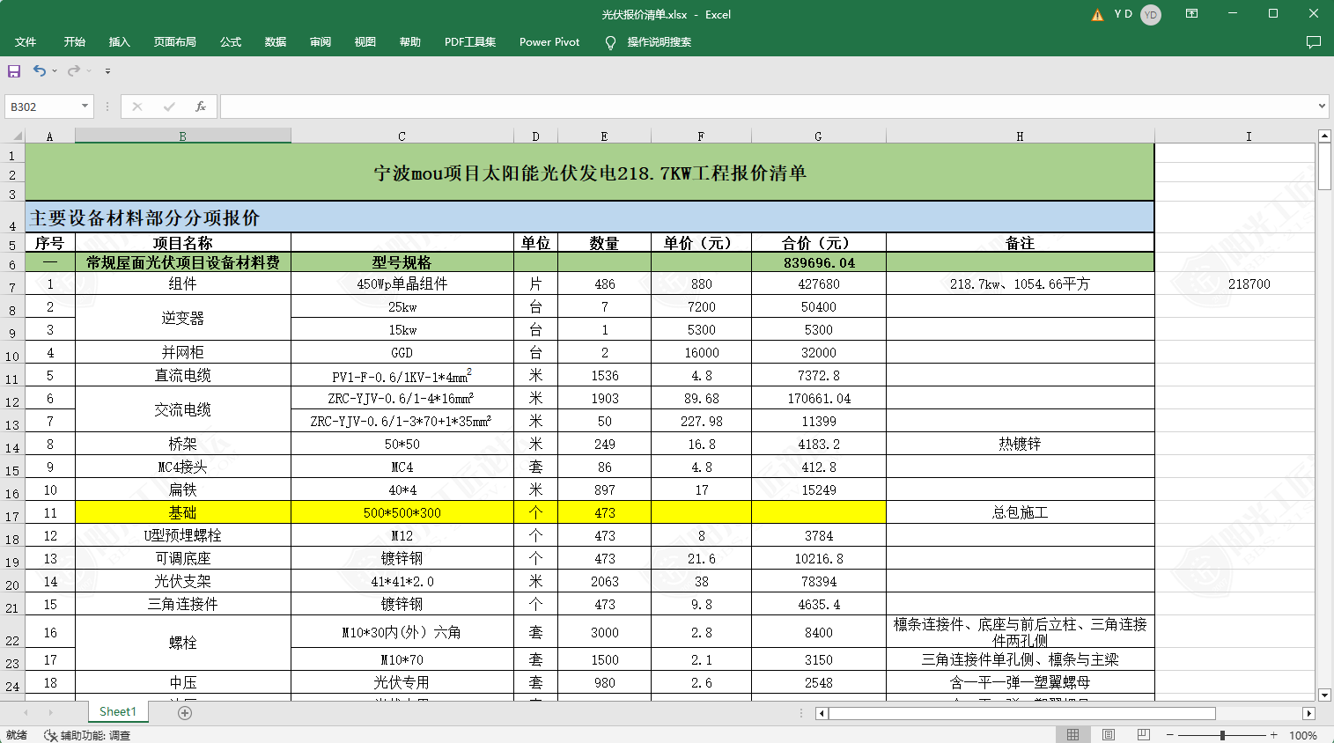Screen dimensions: 1334x743
Task: Open the 公式 ribbon tab
Action: pos(231,42)
